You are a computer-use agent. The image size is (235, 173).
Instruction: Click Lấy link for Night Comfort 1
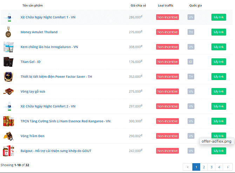(219, 17)
